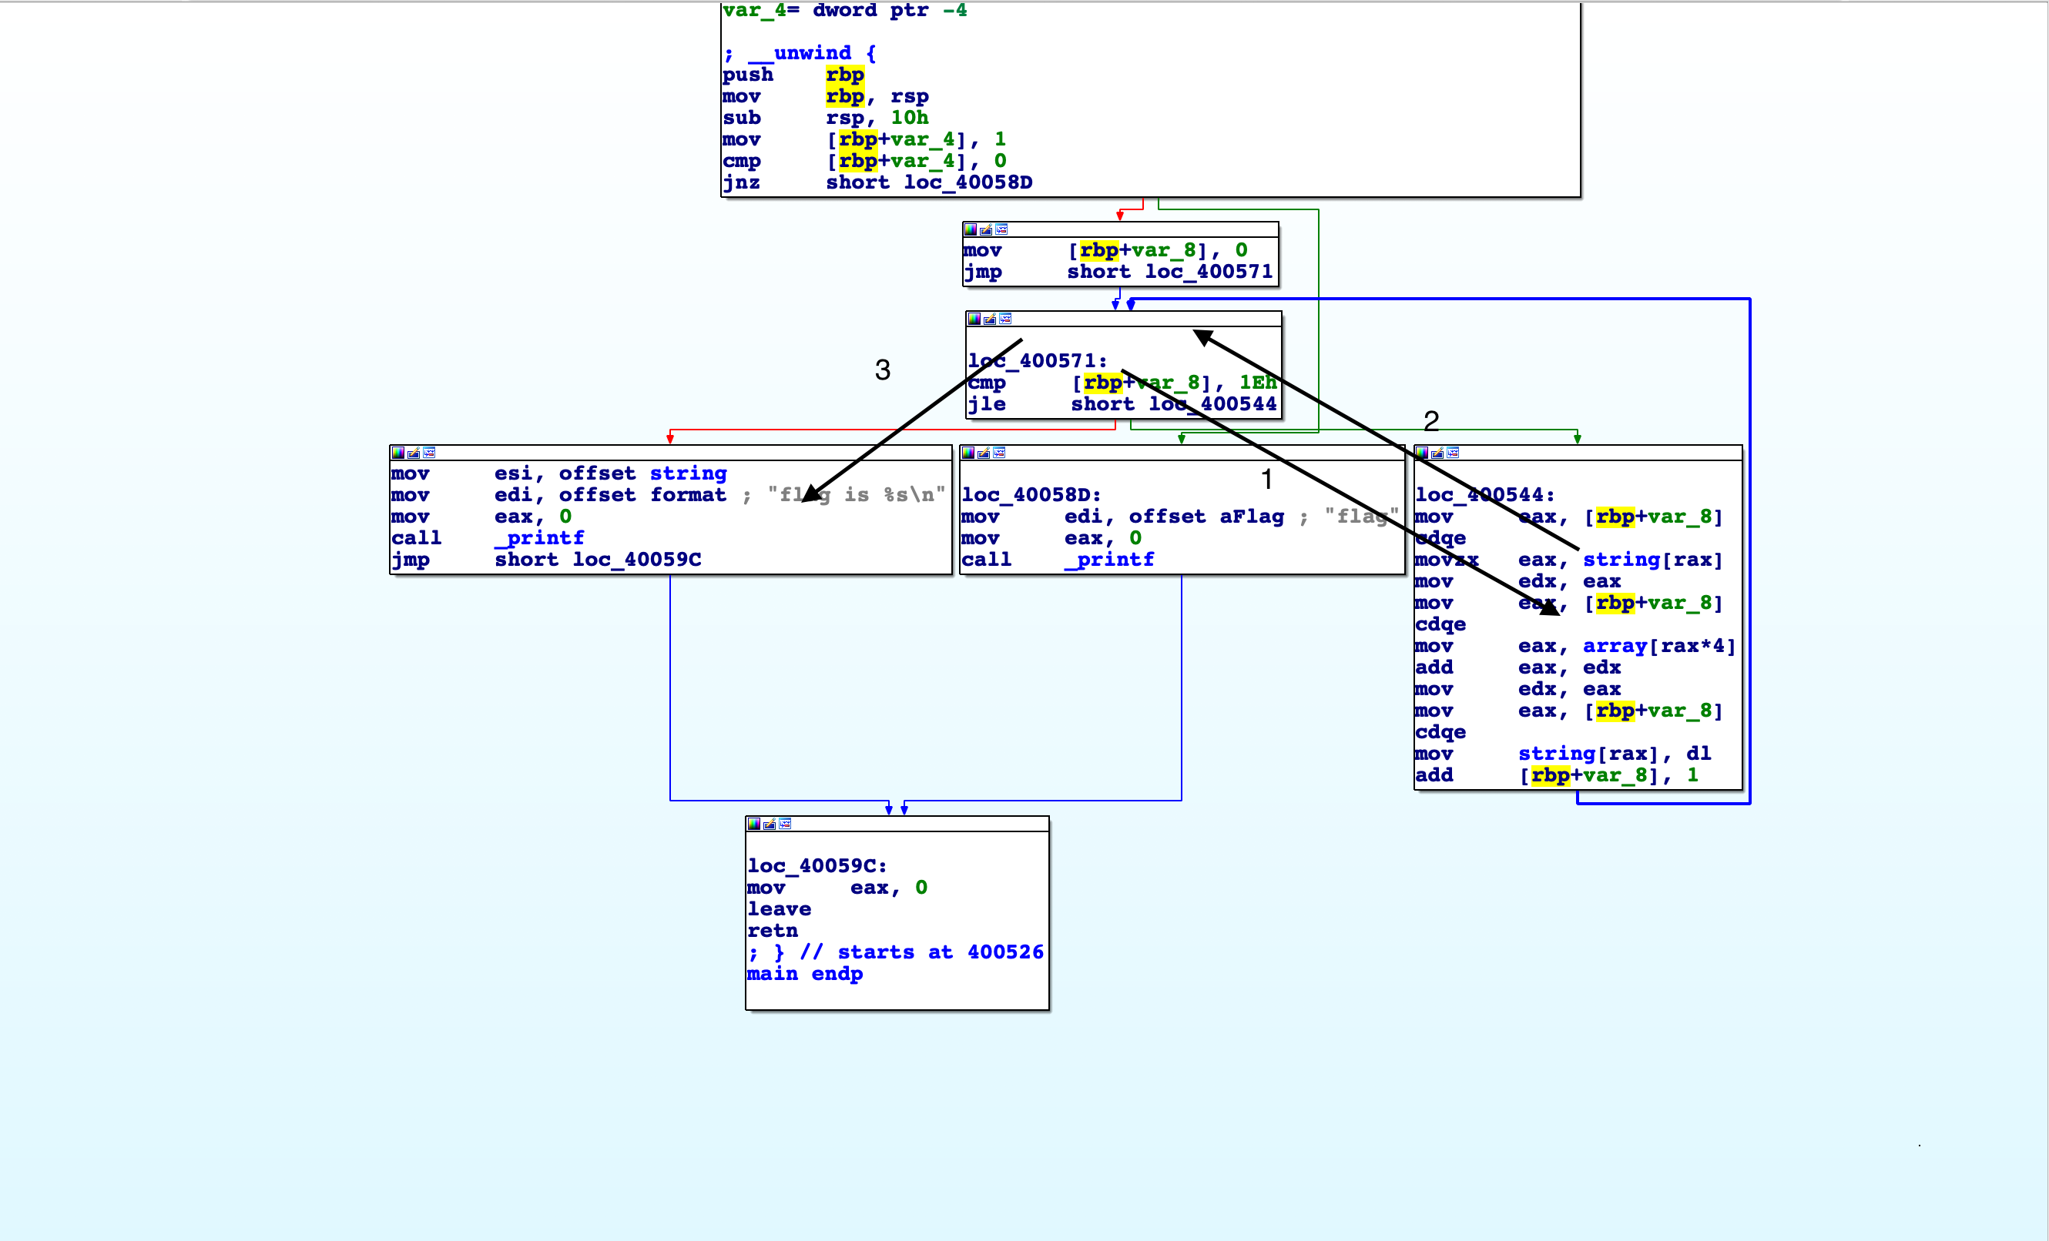2049x1241 pixels.
Task: Click pencil edit icon on loc_400571 node
Action: 990,319
